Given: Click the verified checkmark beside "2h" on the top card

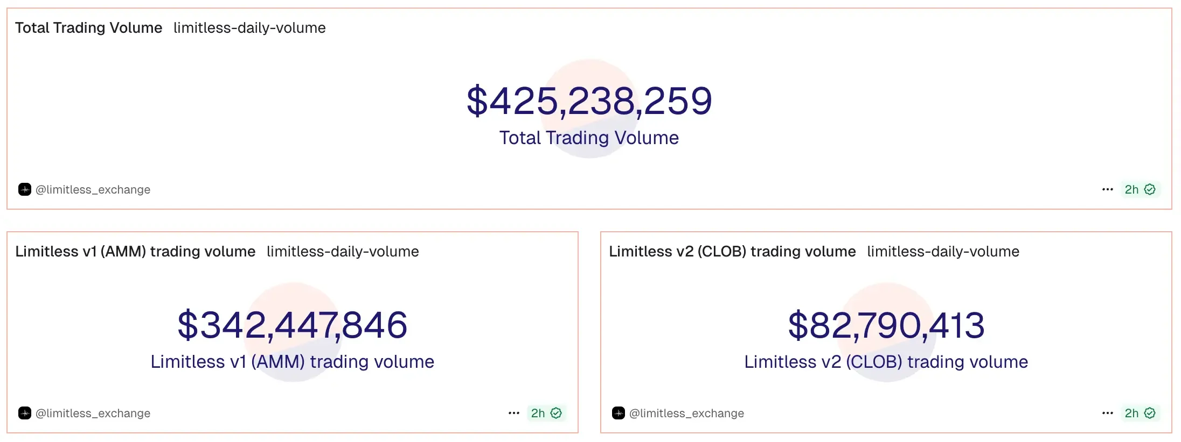Looking at the screenshot, I should (1149, 189).
